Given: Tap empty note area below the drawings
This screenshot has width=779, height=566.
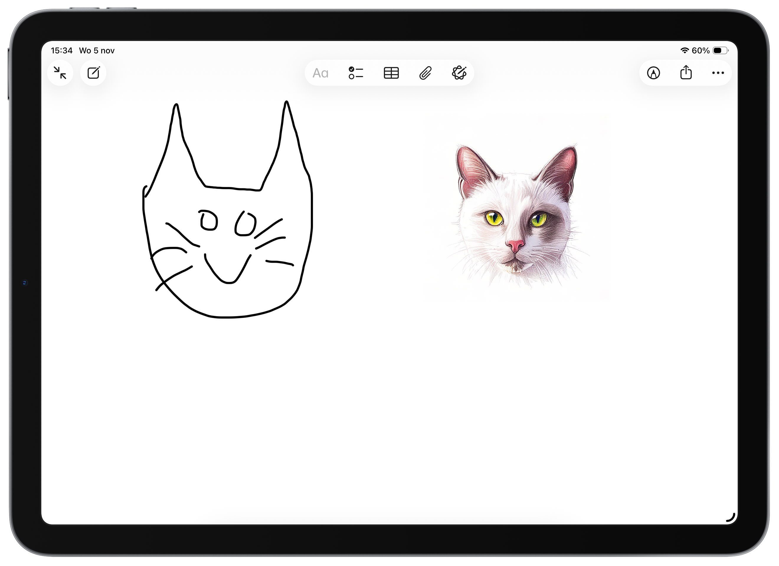Looking at the screenshot, I should point(388,412).
